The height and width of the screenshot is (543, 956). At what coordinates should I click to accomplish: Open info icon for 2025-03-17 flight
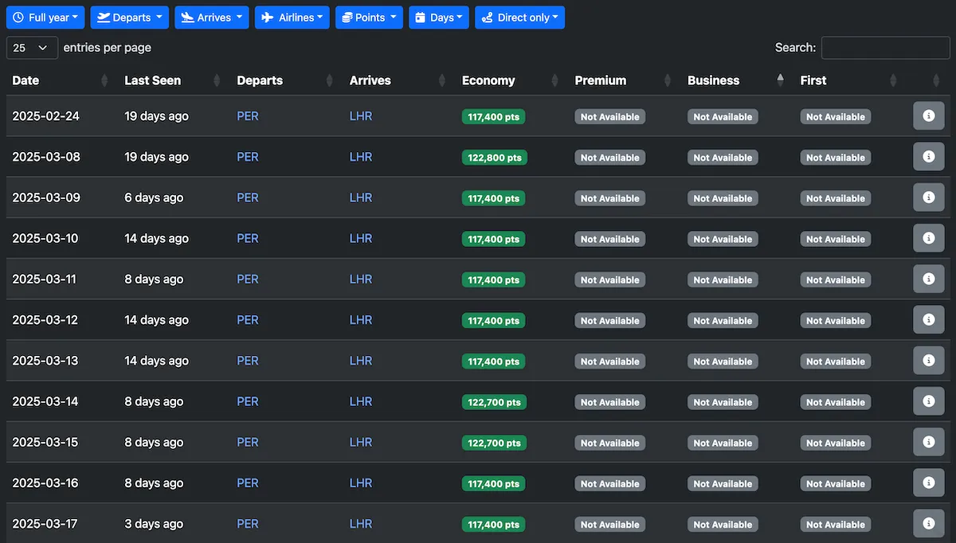tap(928, 523)
